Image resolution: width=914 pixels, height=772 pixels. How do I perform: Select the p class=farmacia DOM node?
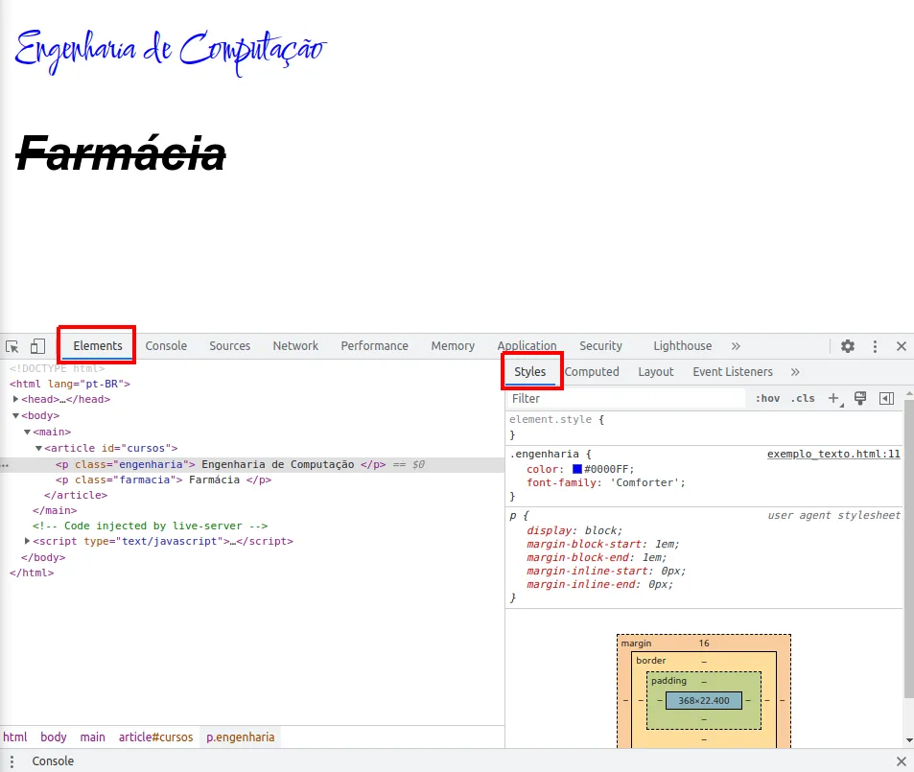[x=163, y=480]
